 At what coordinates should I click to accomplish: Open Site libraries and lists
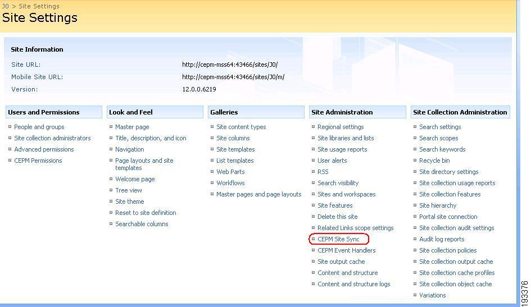pos(346,138)
